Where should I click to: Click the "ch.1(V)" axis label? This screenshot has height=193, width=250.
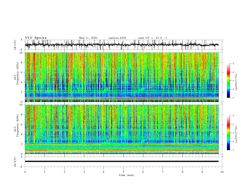15,45
